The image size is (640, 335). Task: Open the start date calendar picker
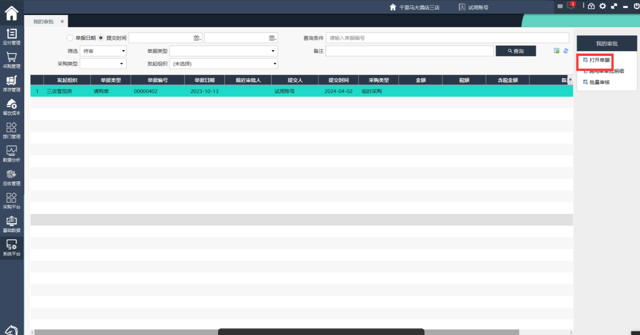click(x=197, y=38)
